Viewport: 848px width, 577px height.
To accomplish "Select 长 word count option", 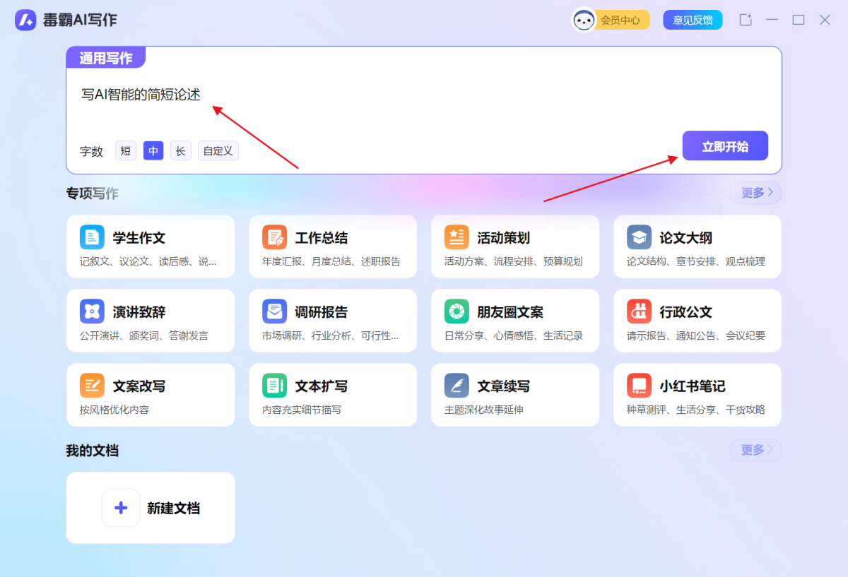I will [181, 150].
